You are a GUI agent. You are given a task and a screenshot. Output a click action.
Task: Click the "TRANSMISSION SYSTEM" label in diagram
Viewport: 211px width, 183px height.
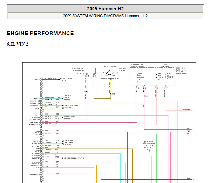[66, 80]
